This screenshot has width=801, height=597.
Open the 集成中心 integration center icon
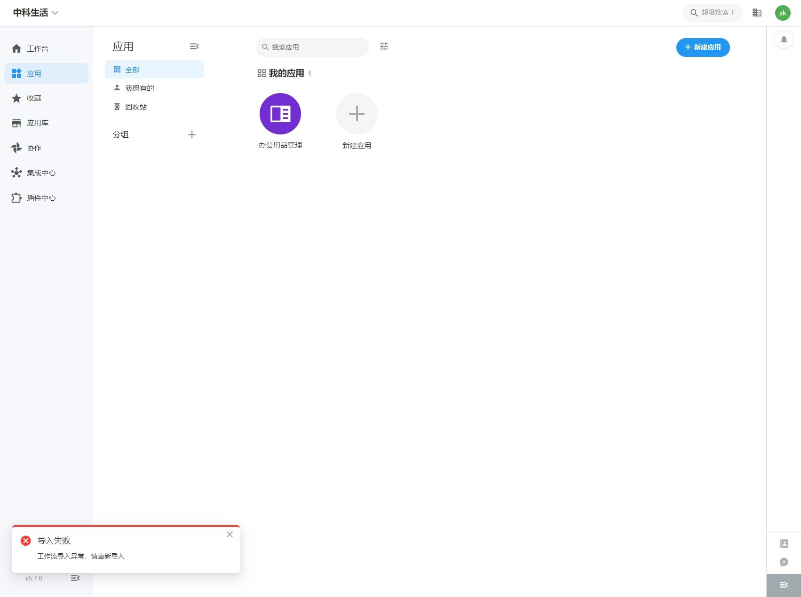[x=16, y=173]
